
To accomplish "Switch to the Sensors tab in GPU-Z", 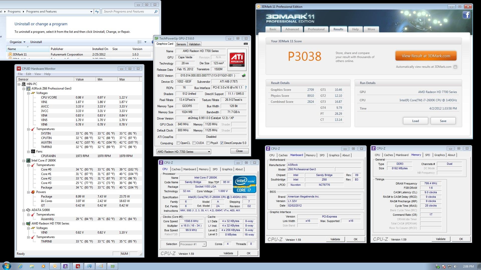I will (x=181, y=44).
